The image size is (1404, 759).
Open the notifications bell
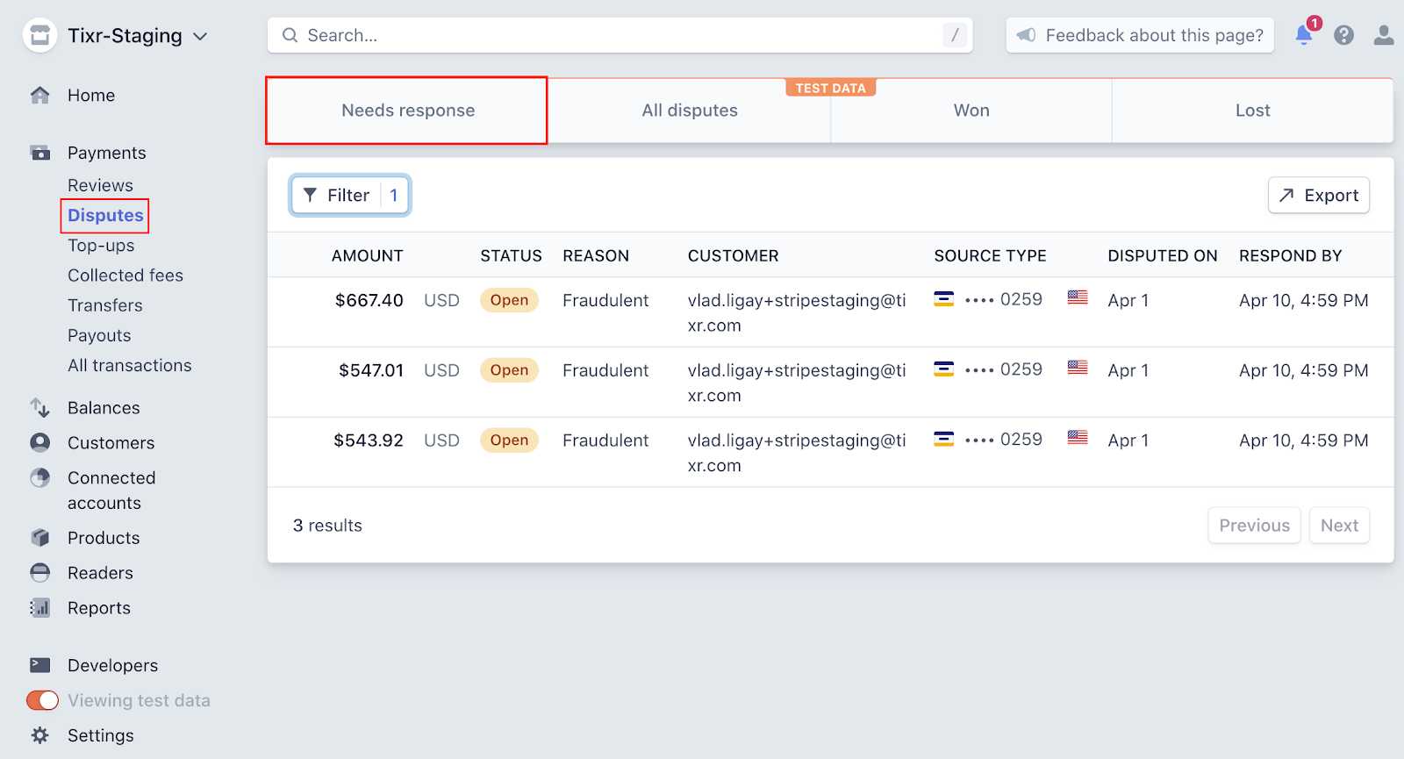[x=1304, y=34]
